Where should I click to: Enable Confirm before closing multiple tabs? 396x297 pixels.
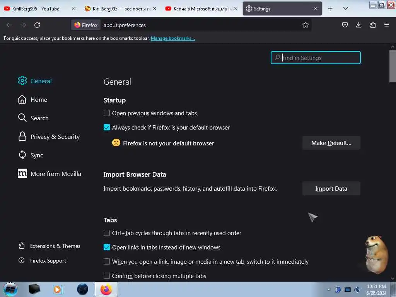coord(107,276)
